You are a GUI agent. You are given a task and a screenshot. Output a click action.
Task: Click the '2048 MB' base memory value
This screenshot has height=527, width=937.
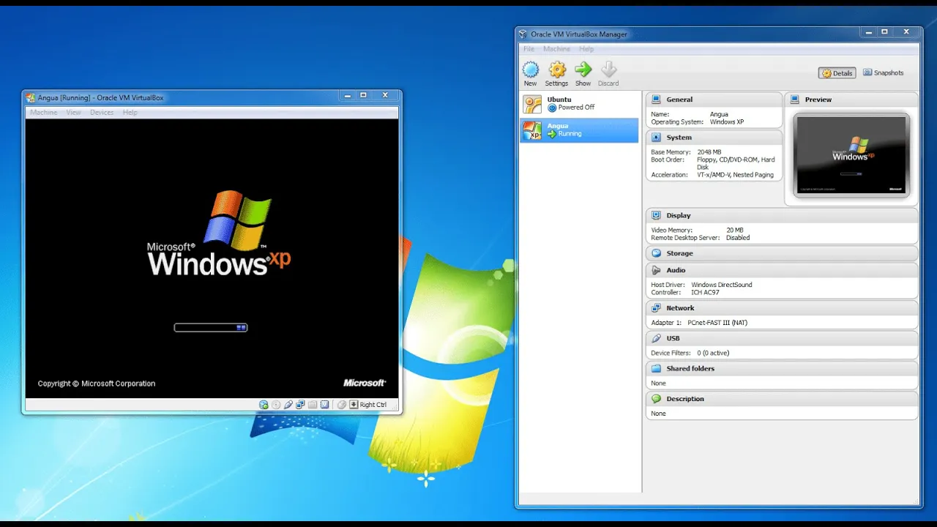coord(709,152)
